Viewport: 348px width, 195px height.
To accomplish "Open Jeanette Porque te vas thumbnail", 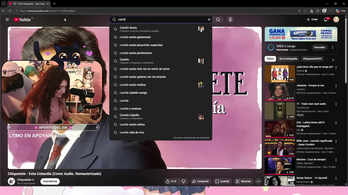I will (280, 92).
